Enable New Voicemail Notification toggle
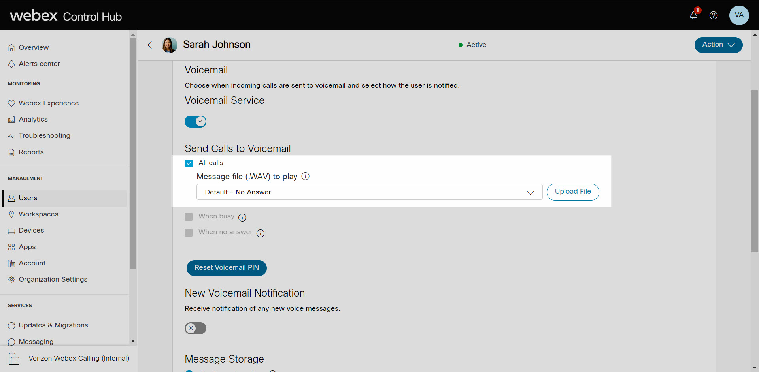759x372 pixels. click(x=195, y=328)
